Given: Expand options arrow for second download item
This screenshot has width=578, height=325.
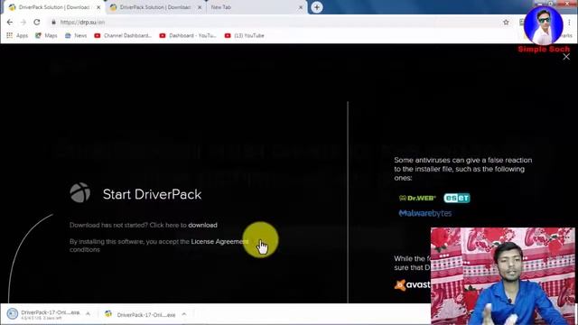Looking at the screenshot, I should pos(184,314).
